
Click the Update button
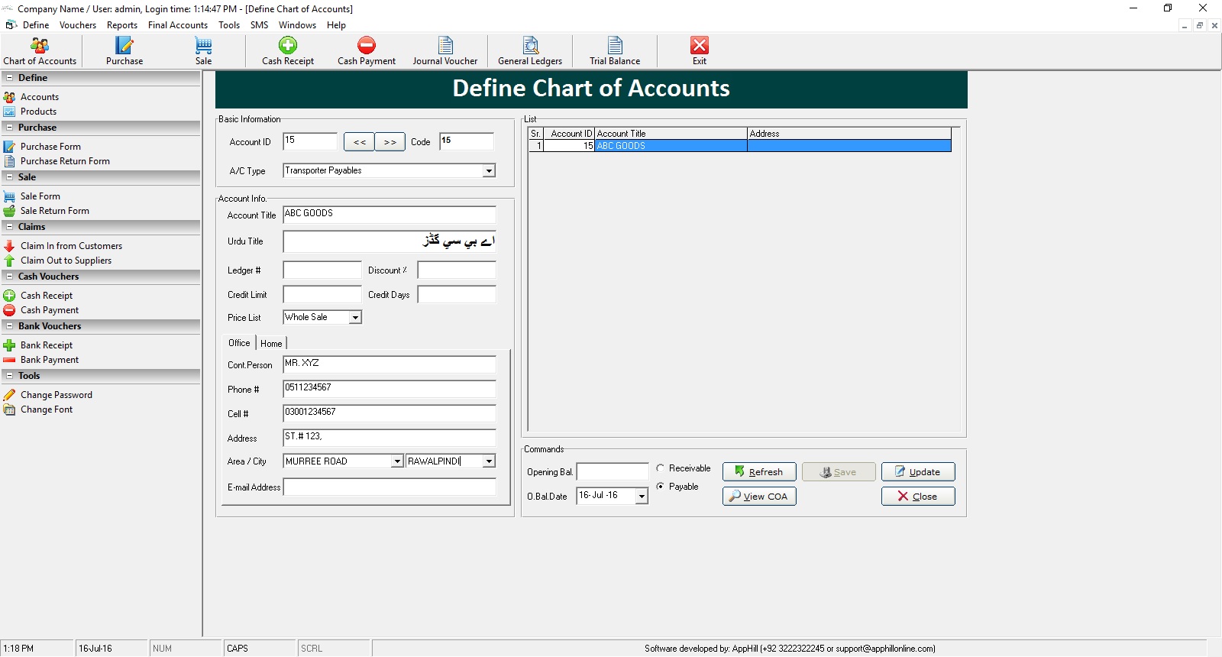point(917,472)
